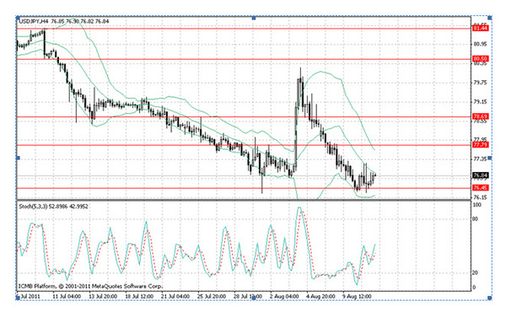Screen dimensions: 506x322
Task: Click the 80 level on stochastic scale
Action: [475, 219]
